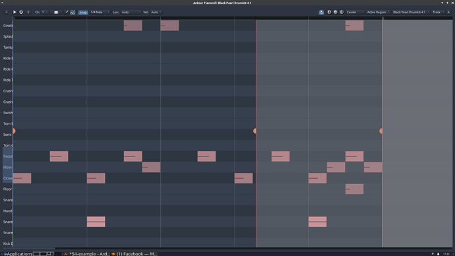
Task: Open the Vel Auto dropdown
Action: point(156,12)
